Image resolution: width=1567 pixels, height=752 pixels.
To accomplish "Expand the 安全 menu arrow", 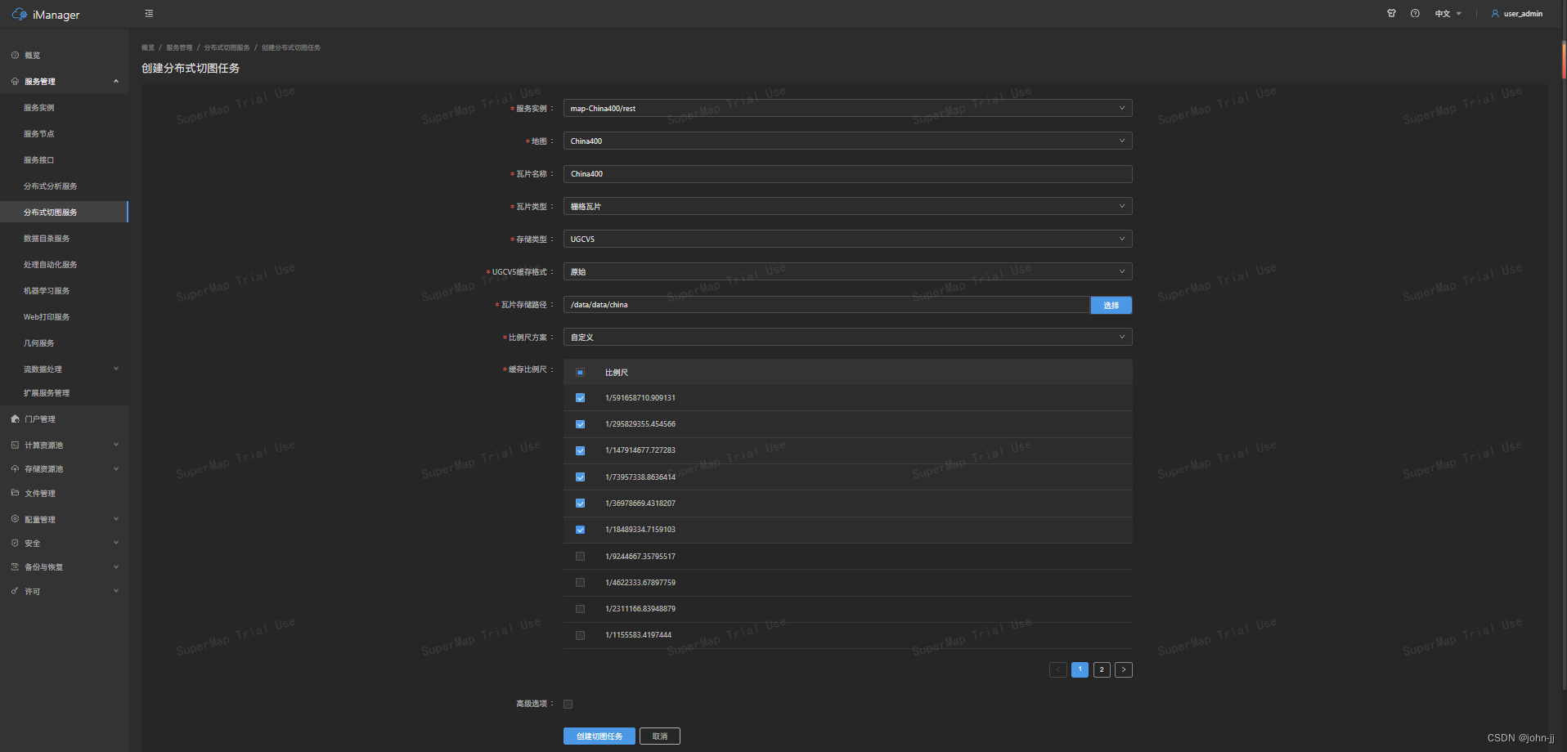I will click(x=116, y=543).
